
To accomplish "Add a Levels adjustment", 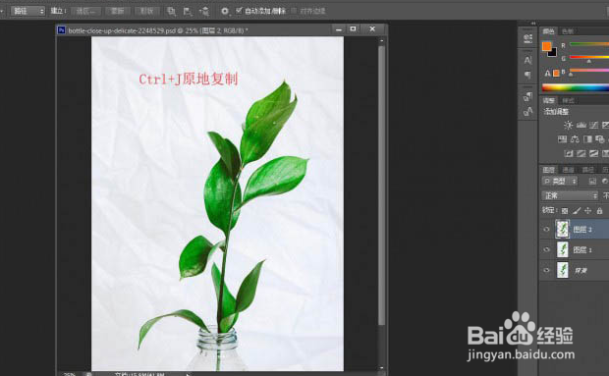I will tap(581, 125).
